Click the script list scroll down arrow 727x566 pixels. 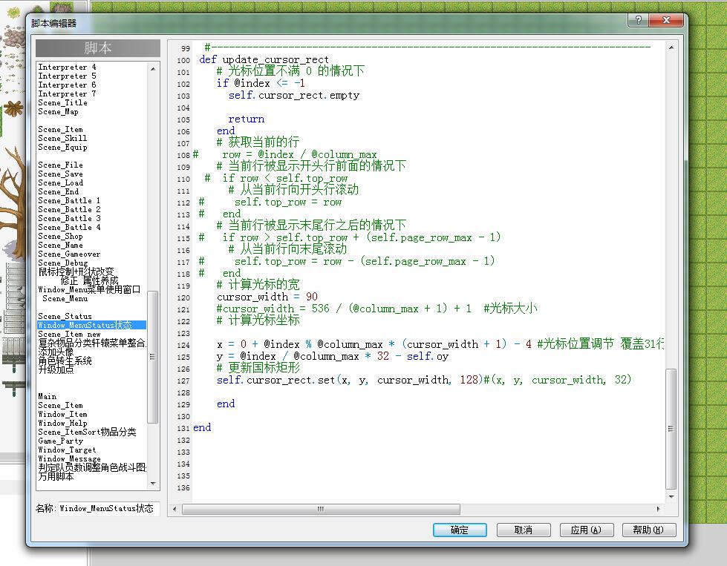[154, 484]
